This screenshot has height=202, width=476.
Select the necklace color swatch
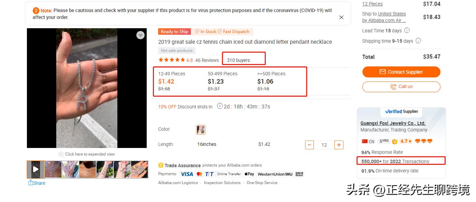point(201,129)
